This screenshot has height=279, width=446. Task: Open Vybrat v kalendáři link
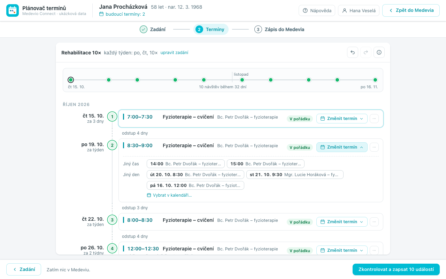(x=169, y=195)
